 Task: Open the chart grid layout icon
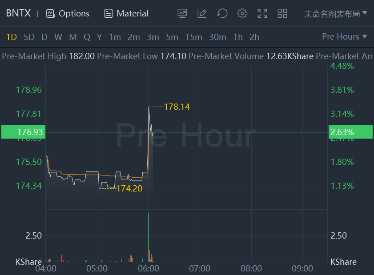click(282, 13)
